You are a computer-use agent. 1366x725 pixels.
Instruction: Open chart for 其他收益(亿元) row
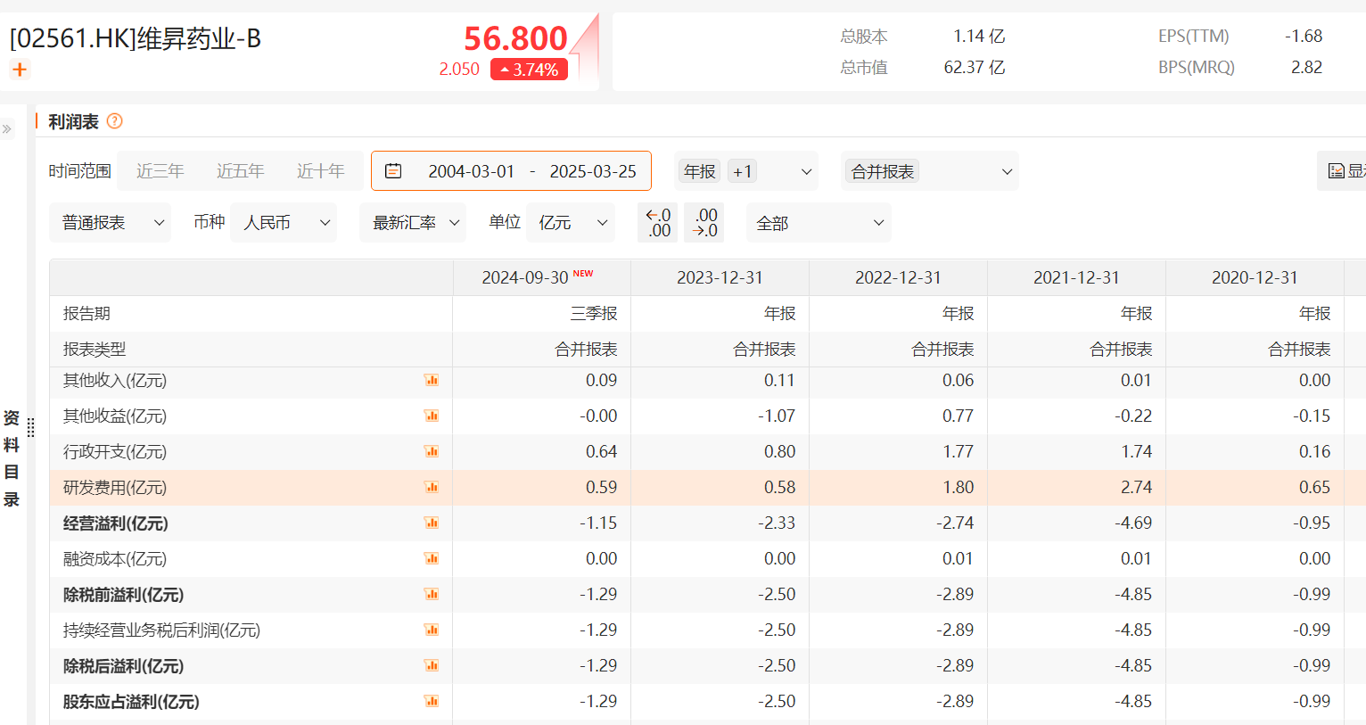click(x=432, y=416)
